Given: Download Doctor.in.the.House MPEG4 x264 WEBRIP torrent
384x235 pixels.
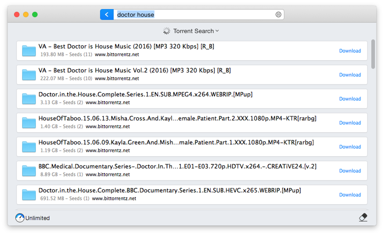Looking at the screenshot, I should [350, 99].
